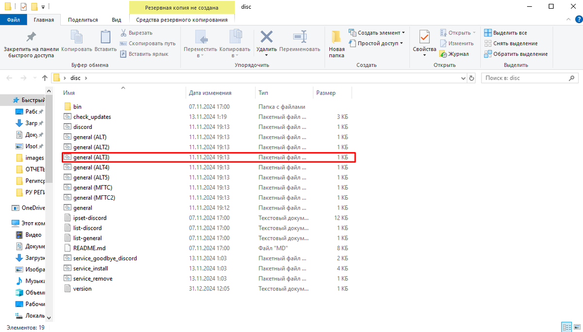
Task: Sort by Дата изменения column
Action: pos(221,93)
